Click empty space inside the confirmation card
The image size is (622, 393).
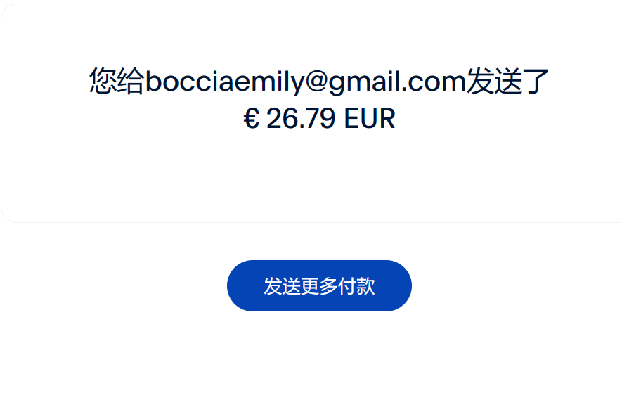pos(319,174)
